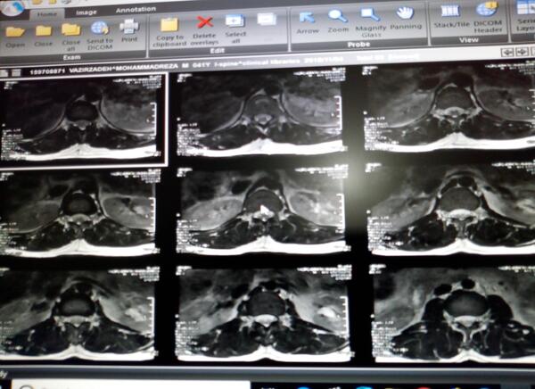Click patient name VAZIRZADEH^MOHAMMADREZA in header
This screenshot has height=389, width=535.
click(x=124, y=68)
